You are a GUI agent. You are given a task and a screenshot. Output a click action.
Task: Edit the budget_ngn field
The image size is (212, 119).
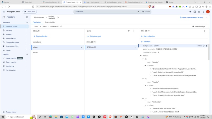tap(204, 46)
